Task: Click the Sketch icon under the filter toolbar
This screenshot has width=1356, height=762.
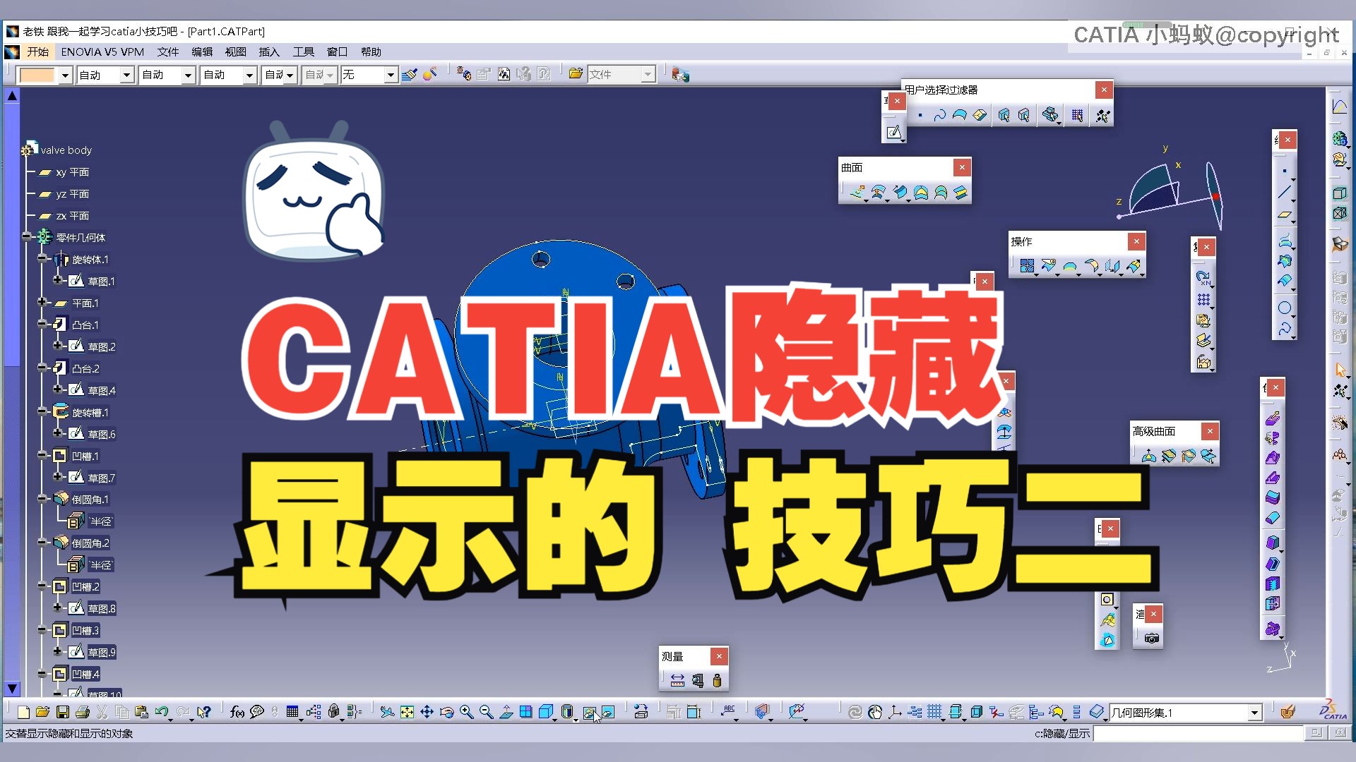Action: click(894, 131)
